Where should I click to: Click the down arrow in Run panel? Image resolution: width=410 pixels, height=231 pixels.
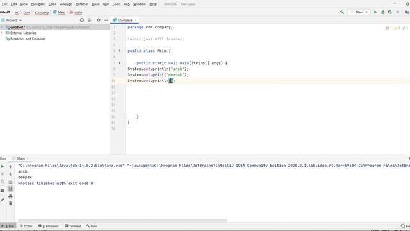coord(10,174)
